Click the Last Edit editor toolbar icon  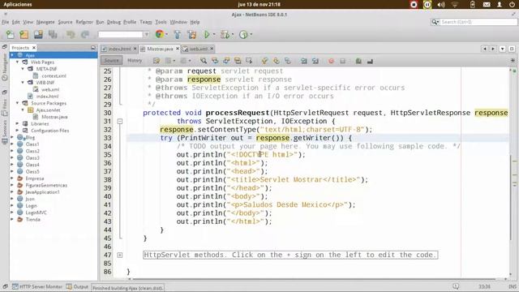(157, 61)
